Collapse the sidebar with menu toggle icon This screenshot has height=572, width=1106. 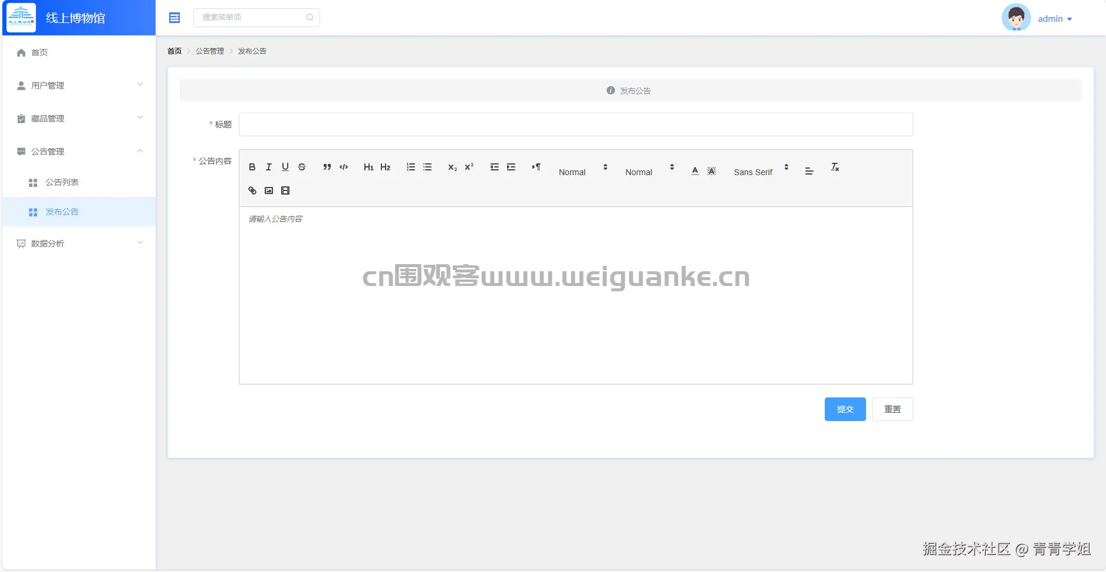tap(175, 18)
